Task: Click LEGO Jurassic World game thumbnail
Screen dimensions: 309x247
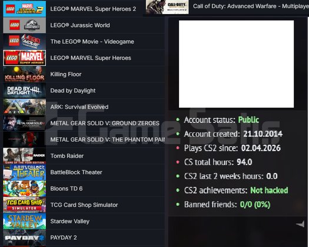Action: pyautogui.click(x=25, y=25)
